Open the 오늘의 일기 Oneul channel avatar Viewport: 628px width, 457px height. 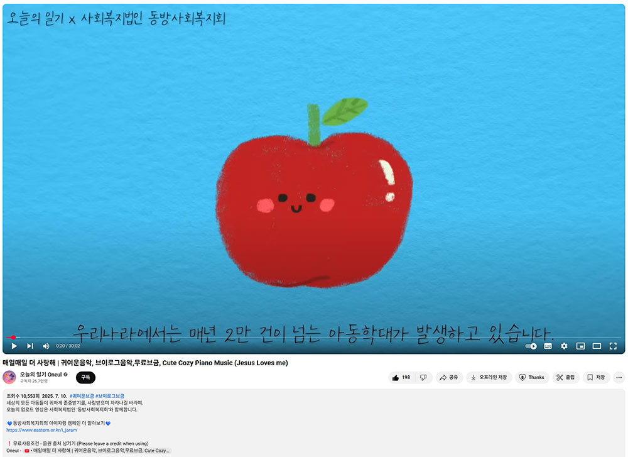pyautogui.click(x=9, y=377)
